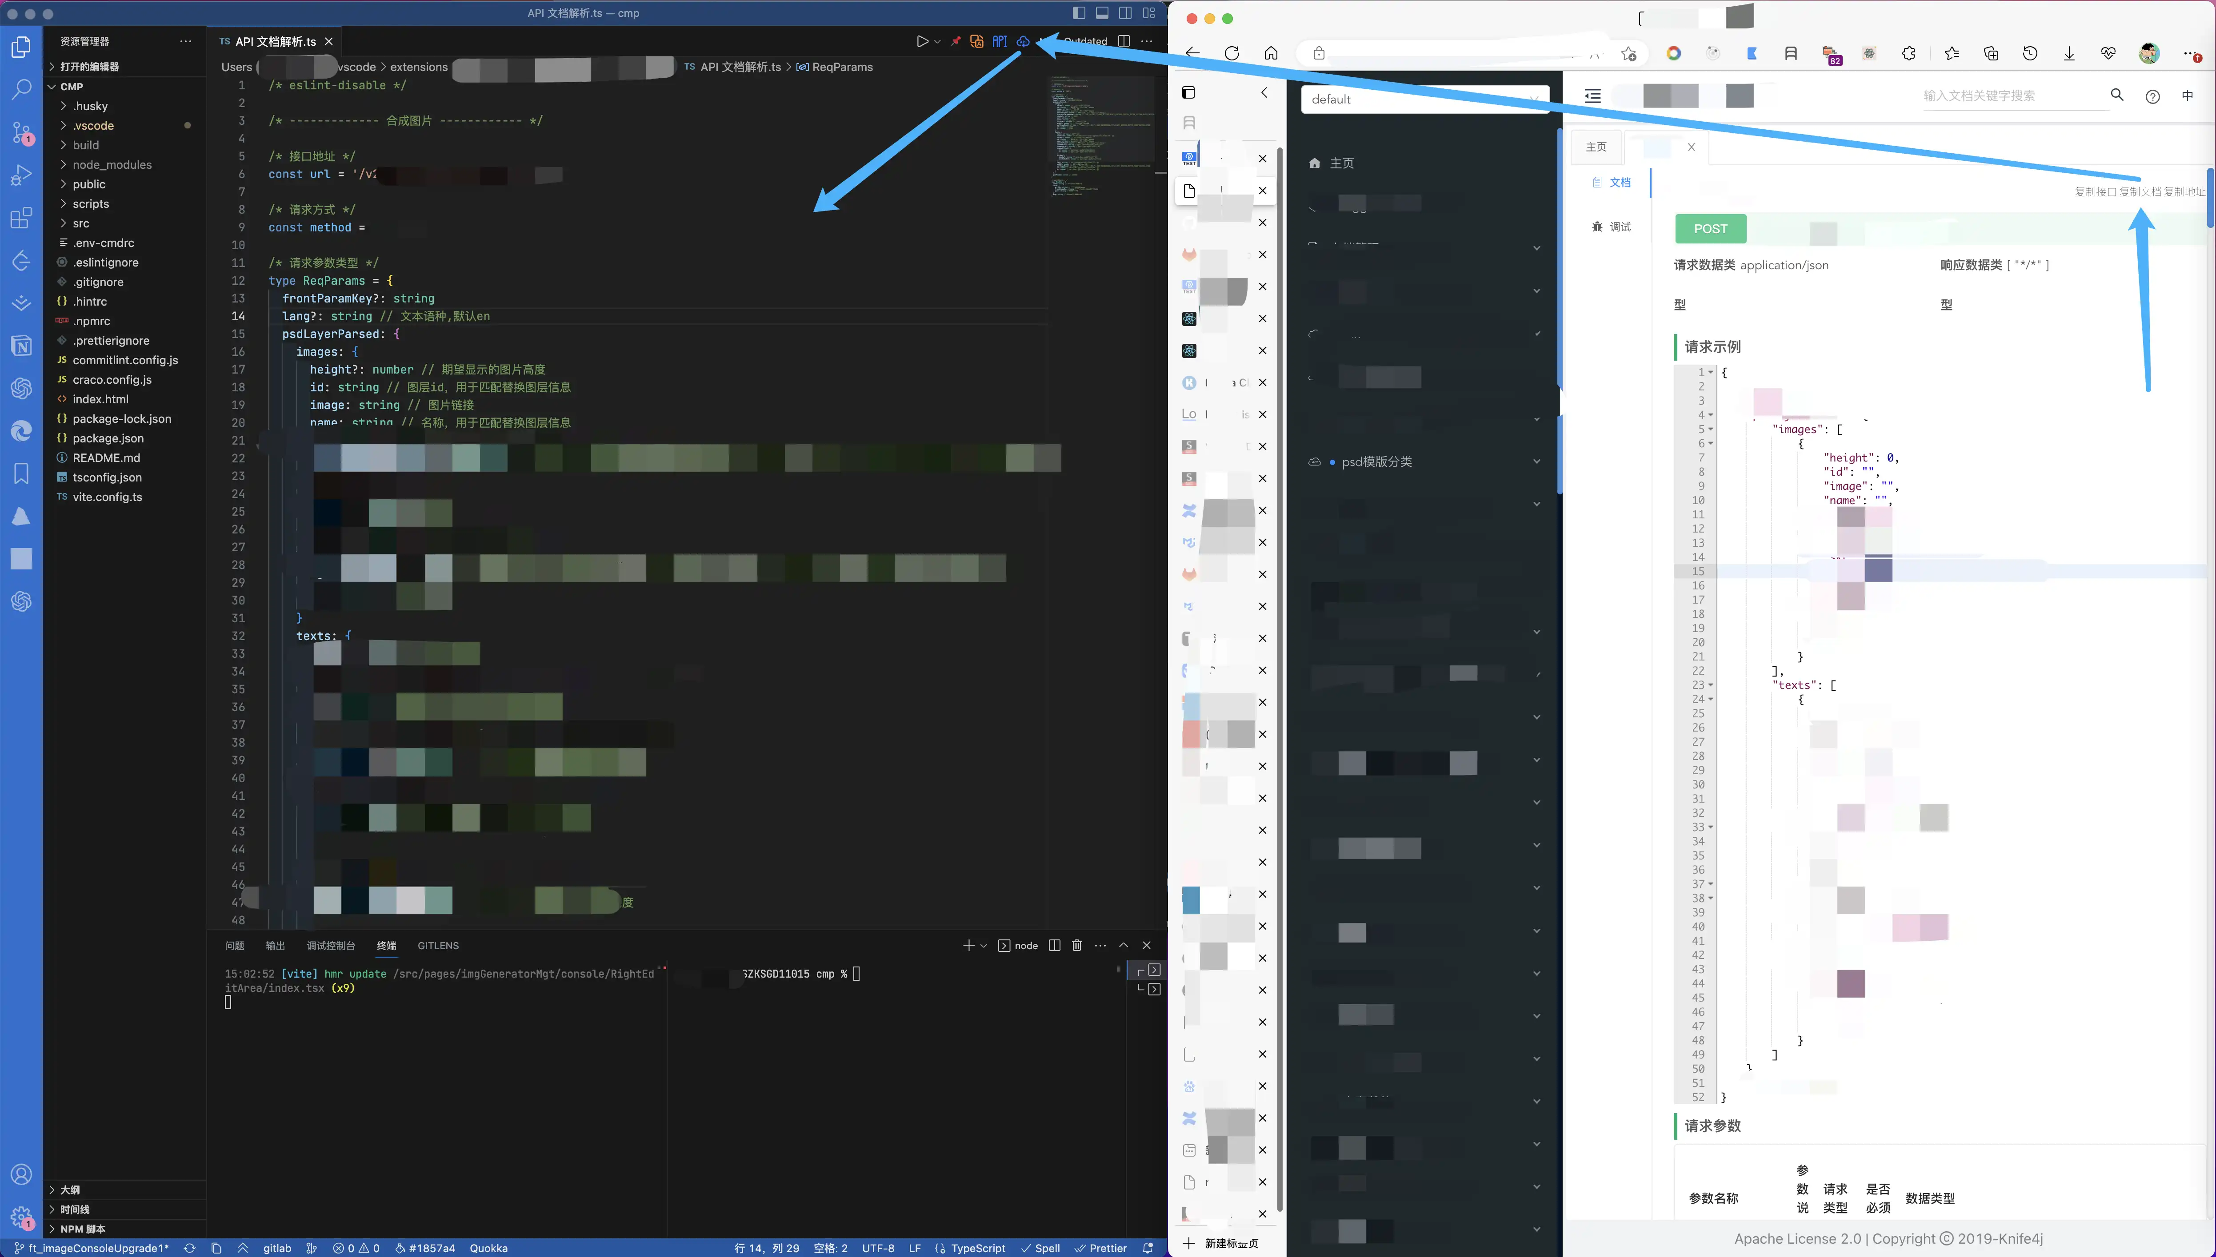
Task: Open the Extensions view in activity bar
Action: point(21,218)
